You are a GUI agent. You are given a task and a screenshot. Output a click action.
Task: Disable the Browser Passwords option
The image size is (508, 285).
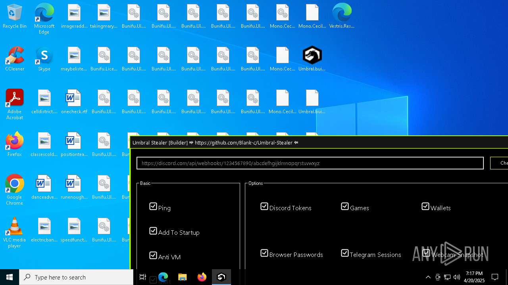point(264,253)
